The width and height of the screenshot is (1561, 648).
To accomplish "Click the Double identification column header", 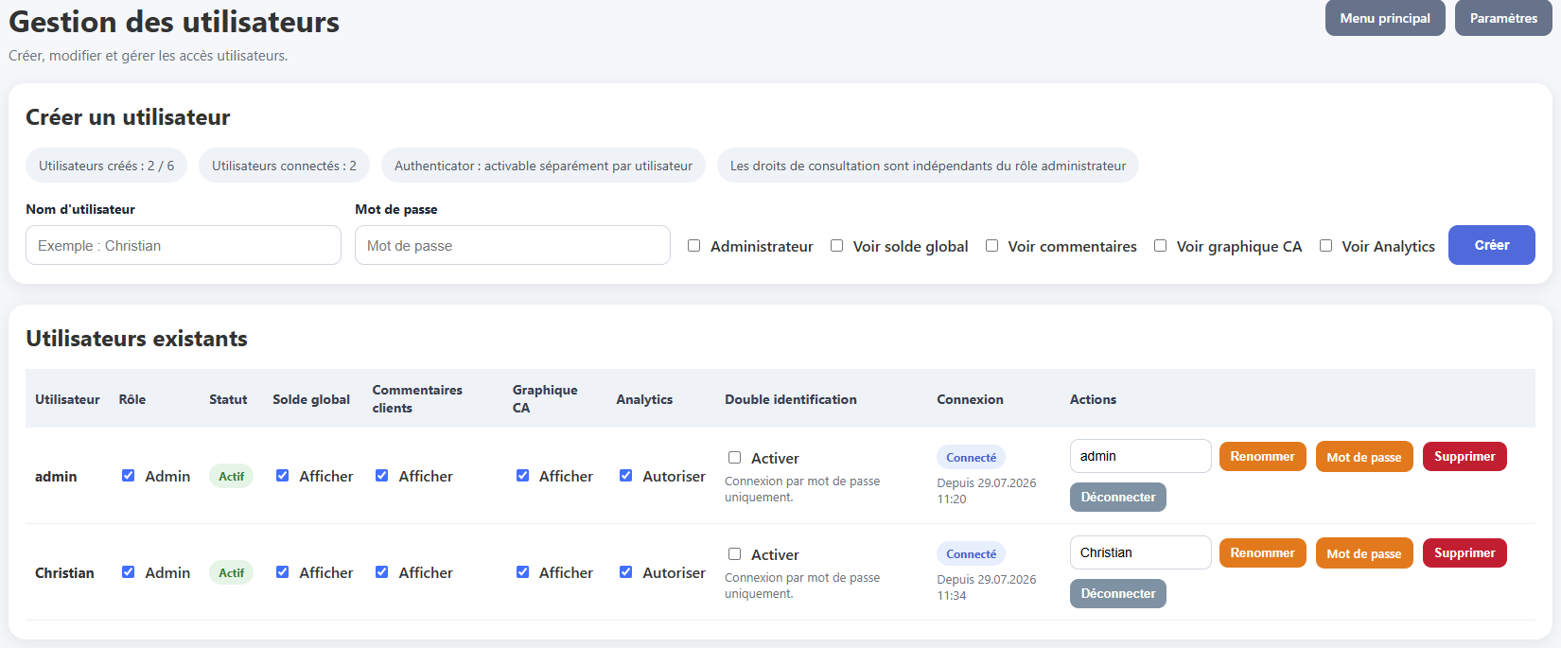I will point(791,399).
